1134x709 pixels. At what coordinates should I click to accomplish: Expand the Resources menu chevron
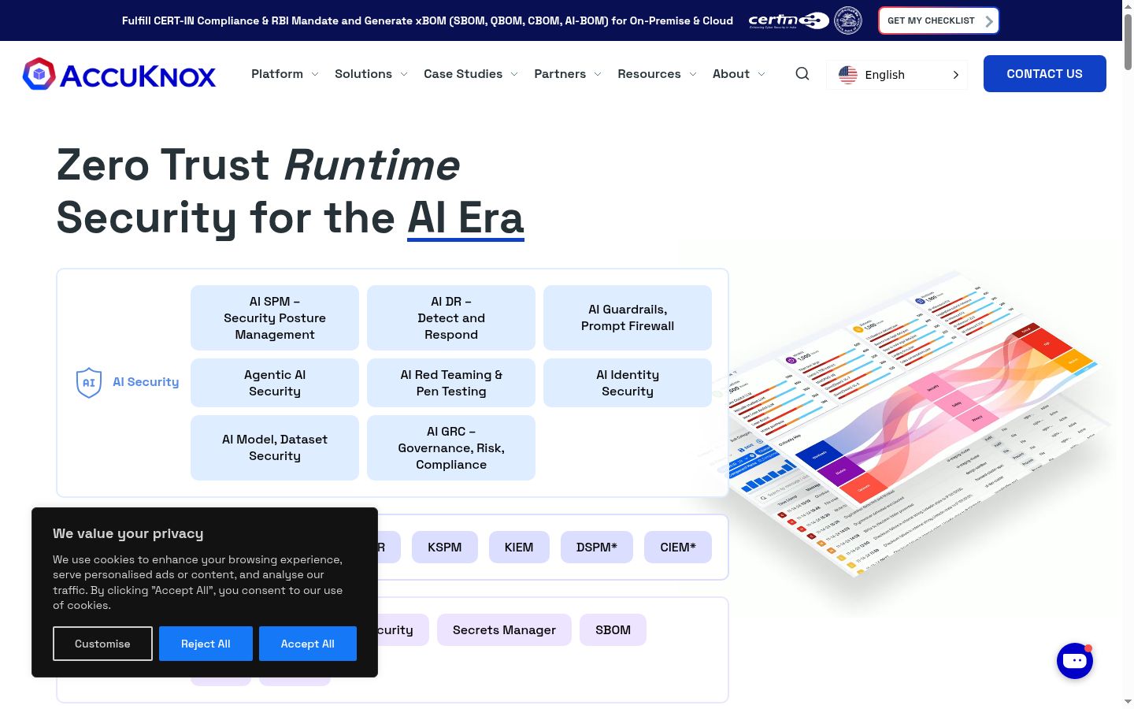[x=693, y=74]
